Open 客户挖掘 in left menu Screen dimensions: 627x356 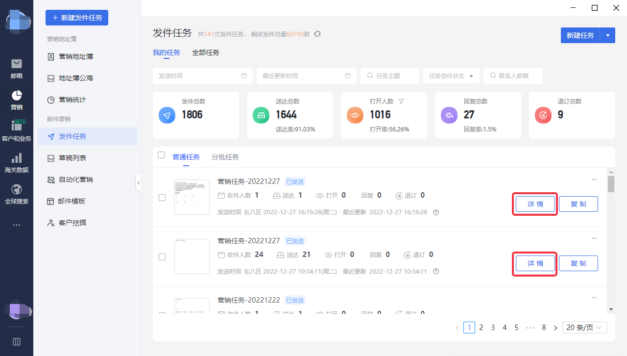(x=87, y=223)
